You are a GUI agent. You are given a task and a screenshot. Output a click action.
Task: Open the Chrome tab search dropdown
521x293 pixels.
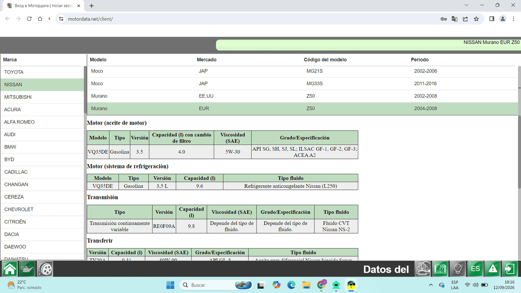pos(466,5)
